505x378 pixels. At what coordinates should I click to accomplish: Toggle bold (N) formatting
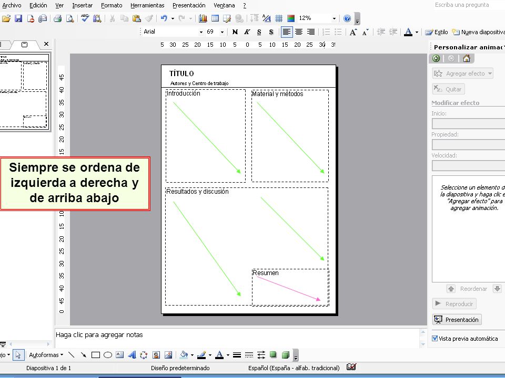tap(235, 32)
